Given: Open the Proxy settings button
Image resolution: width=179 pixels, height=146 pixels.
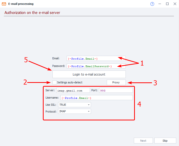Looking at the screenshot, I should pos(116,82).
